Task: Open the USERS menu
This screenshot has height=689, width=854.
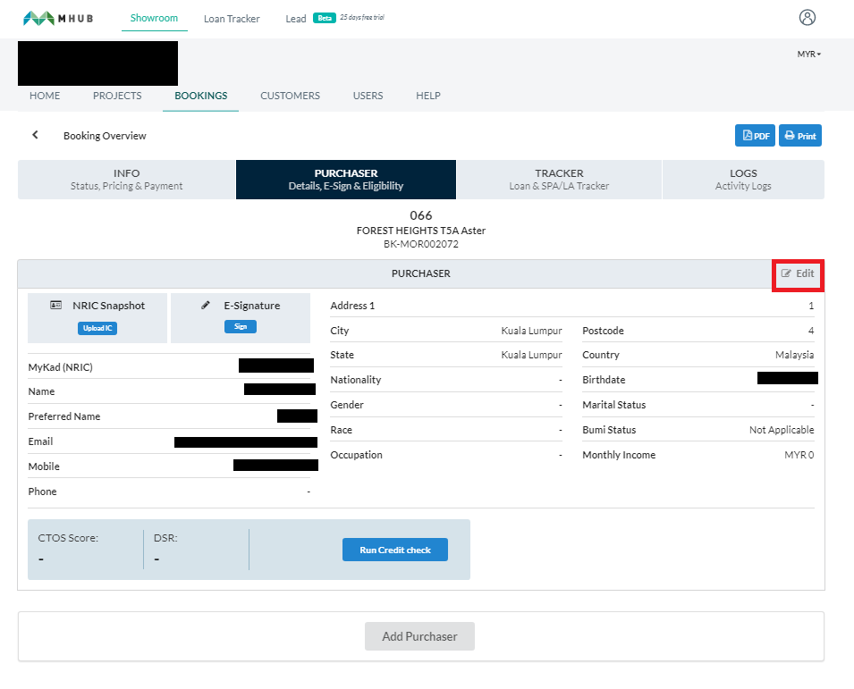Action: (368, 96)
